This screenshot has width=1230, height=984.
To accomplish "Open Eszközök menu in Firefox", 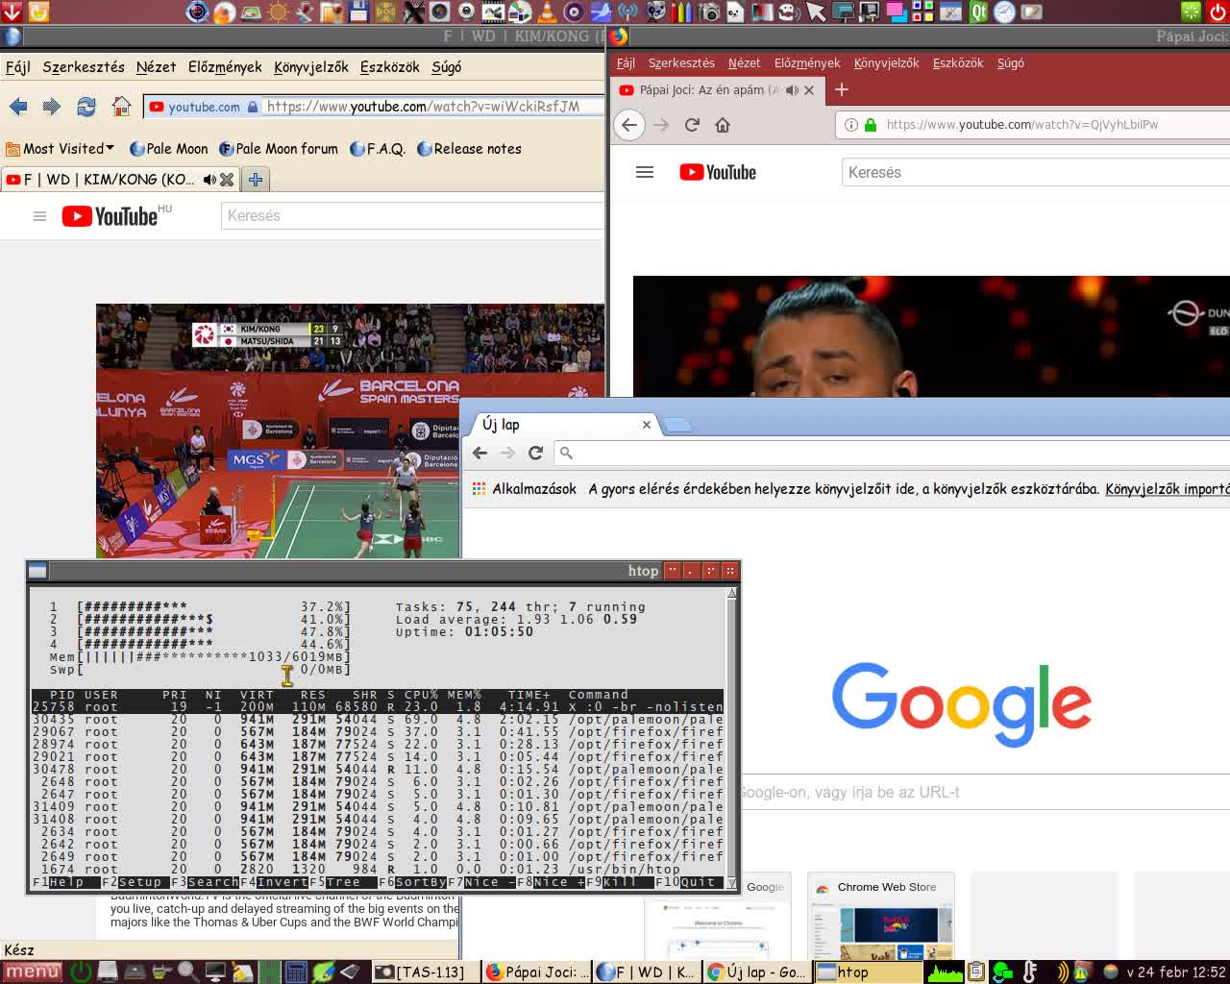I will [x=958, y=63].
